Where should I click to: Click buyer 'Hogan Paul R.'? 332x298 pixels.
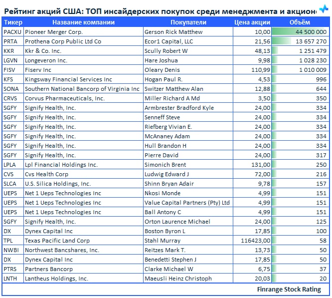click(163, 79)
